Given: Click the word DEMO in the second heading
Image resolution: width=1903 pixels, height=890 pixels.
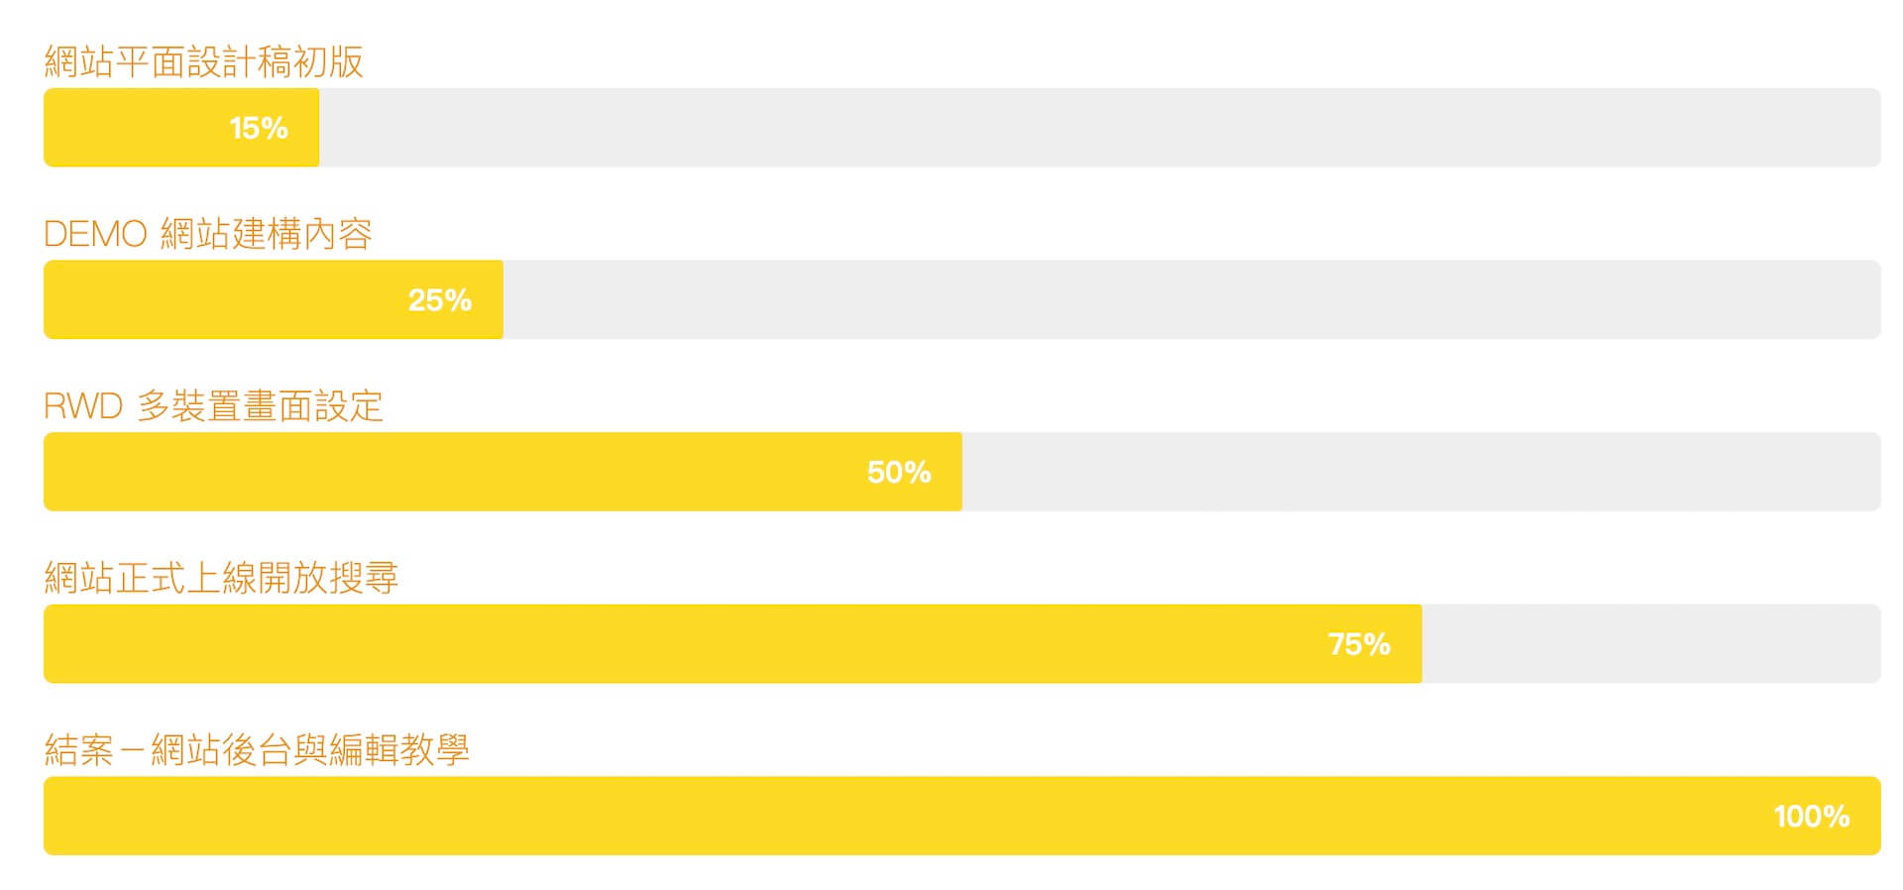Looking at the screenshot, I should 95,235.
